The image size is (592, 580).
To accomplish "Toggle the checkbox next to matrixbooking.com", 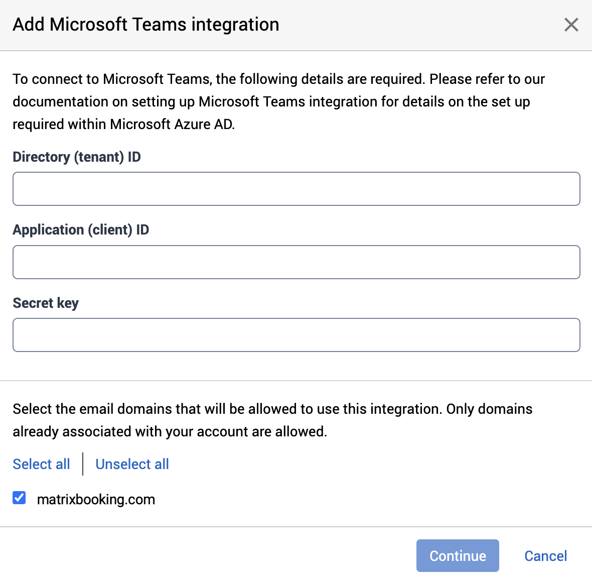I will 19,498.
